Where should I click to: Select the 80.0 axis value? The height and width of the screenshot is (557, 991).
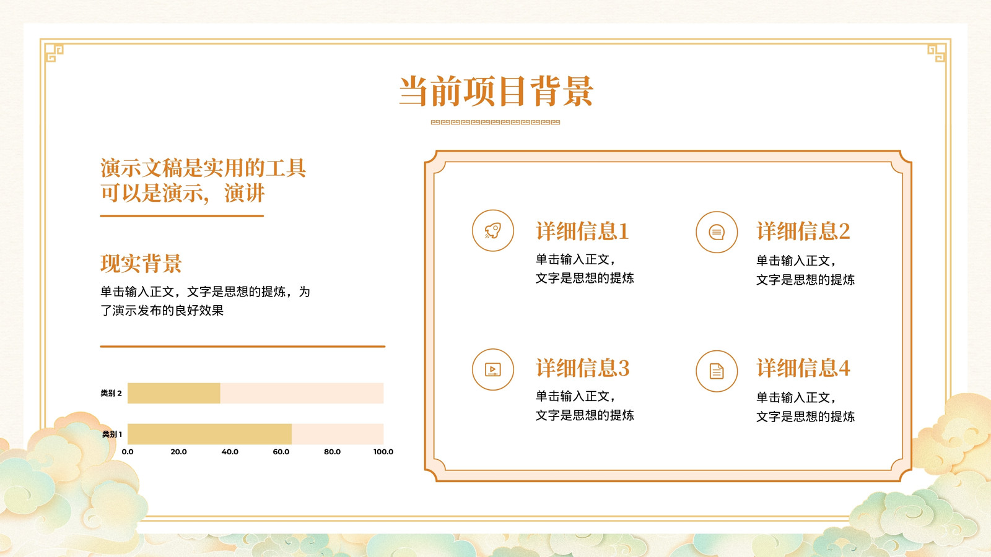click(333, 452)
